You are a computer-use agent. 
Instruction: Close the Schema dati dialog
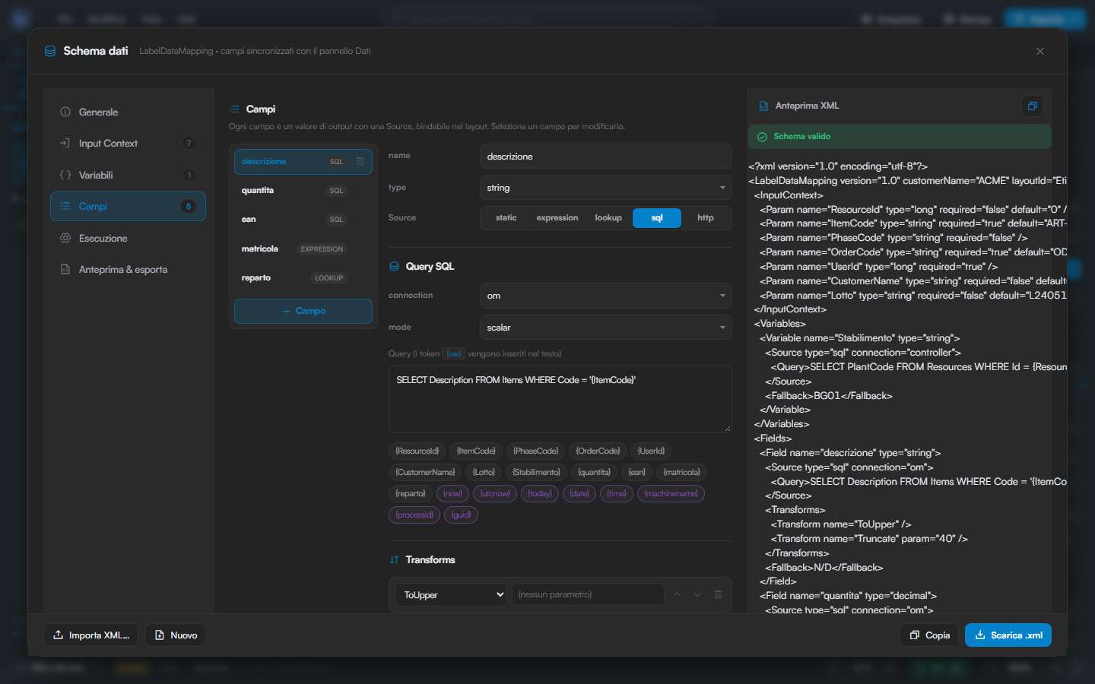(1040, 51)
